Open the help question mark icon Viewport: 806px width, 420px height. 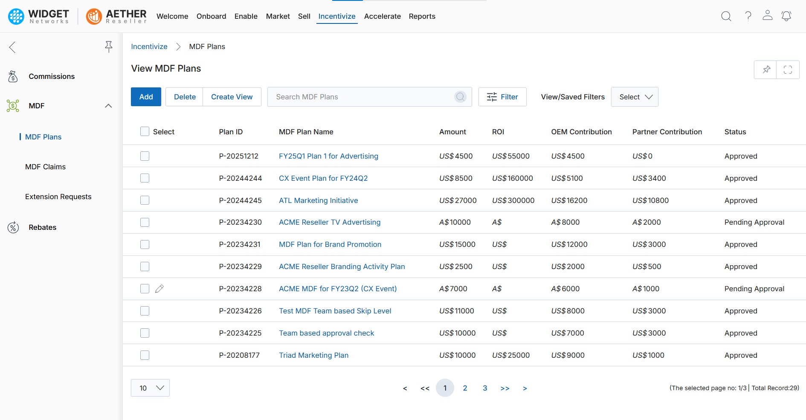pos(748,16)
